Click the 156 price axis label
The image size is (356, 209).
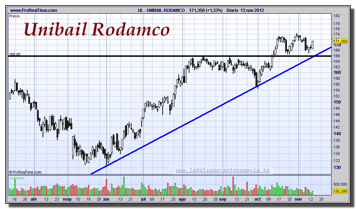(x=336, y=84)
